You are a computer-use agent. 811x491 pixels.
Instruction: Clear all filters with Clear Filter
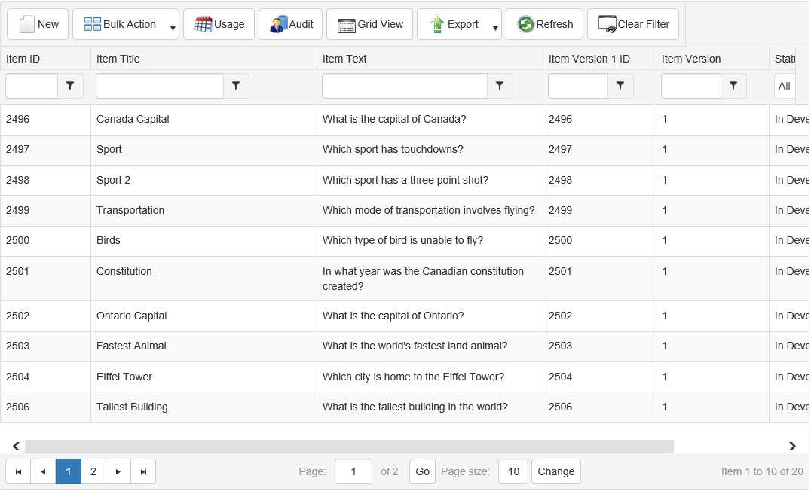pyautogui.click(x=633, y=24)
